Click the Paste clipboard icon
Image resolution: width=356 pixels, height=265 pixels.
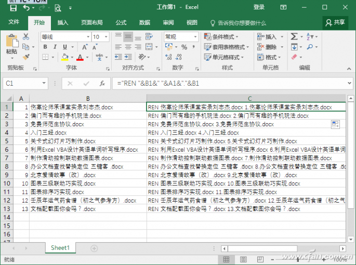pyautogui.click(x=12, y=41)
